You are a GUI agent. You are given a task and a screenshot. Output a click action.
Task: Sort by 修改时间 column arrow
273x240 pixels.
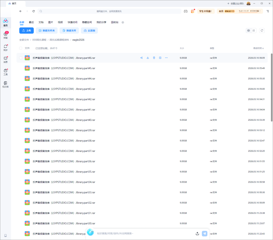[x=263, y=48]
